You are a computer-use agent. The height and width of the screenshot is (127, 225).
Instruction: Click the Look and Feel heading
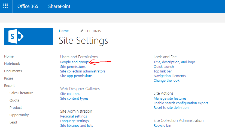tap(165, 57)
